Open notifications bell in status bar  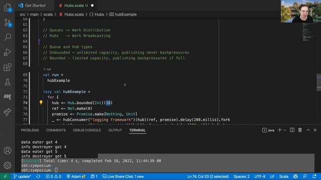coord(314,176)
